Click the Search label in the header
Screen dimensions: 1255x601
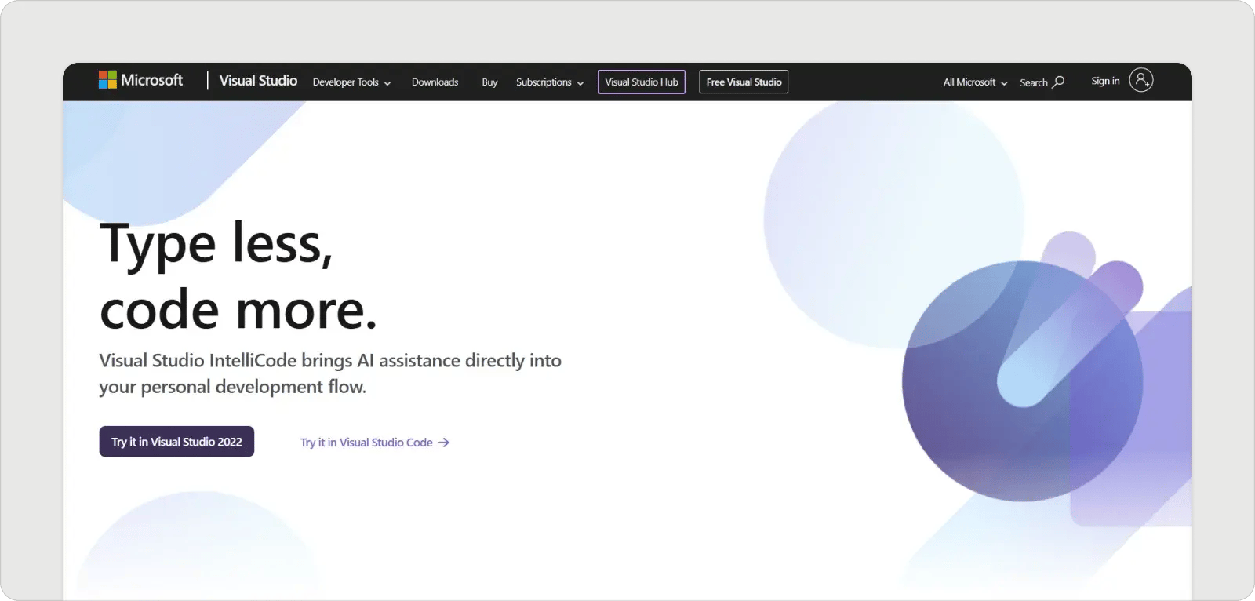pos(1033,82)
